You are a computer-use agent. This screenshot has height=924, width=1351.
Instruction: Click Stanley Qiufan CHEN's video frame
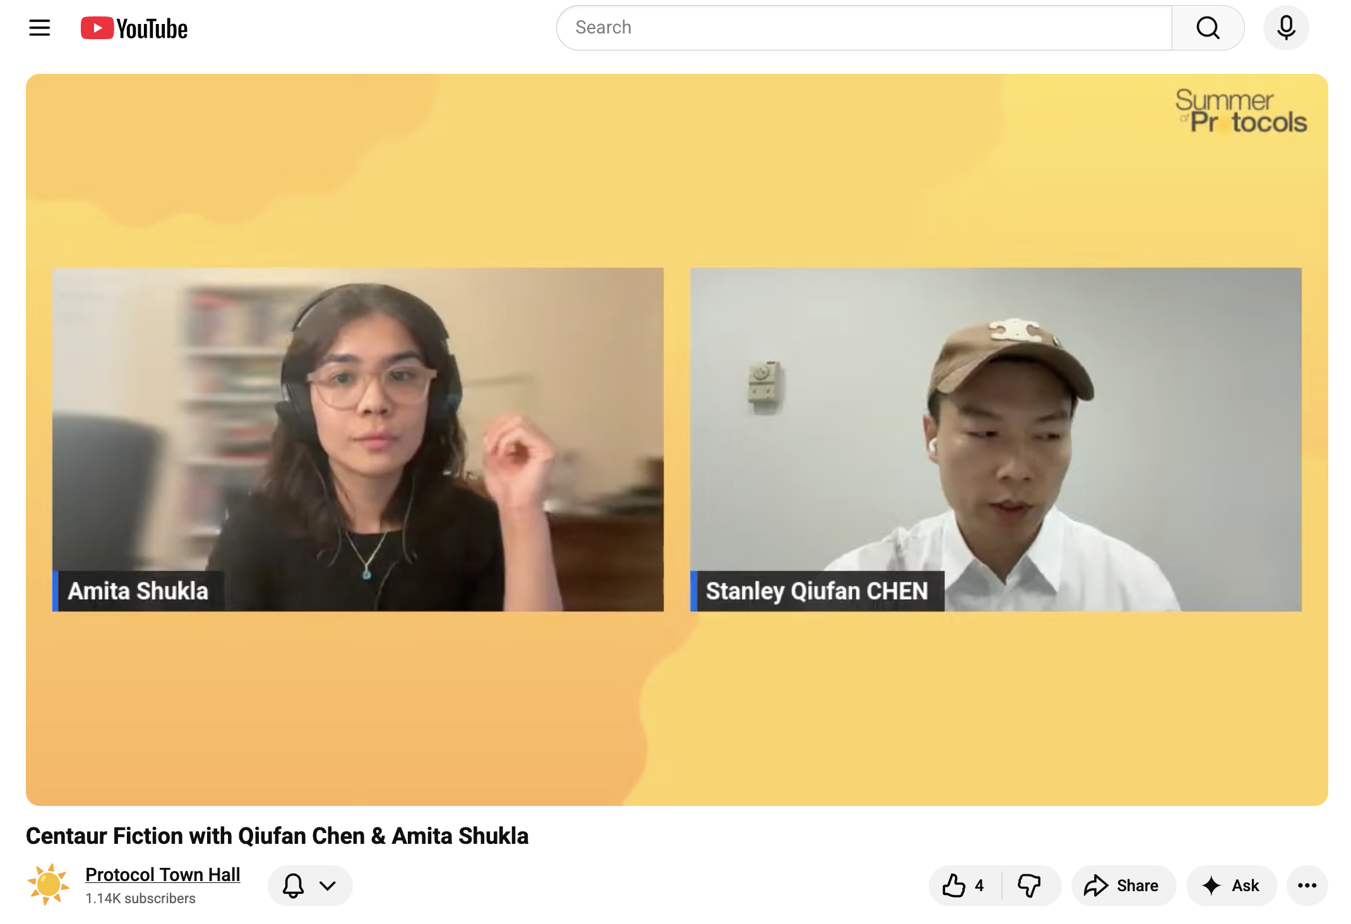click(995, 439)
